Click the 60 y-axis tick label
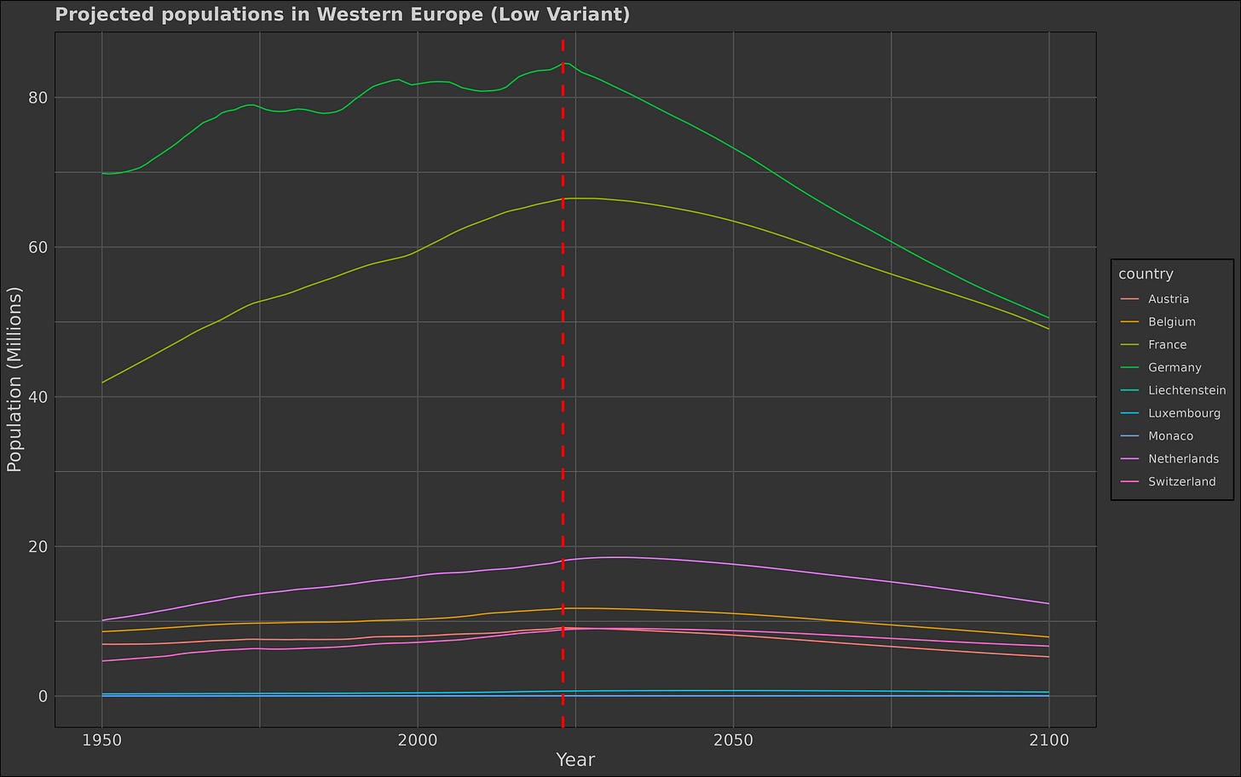 point(38,247)
